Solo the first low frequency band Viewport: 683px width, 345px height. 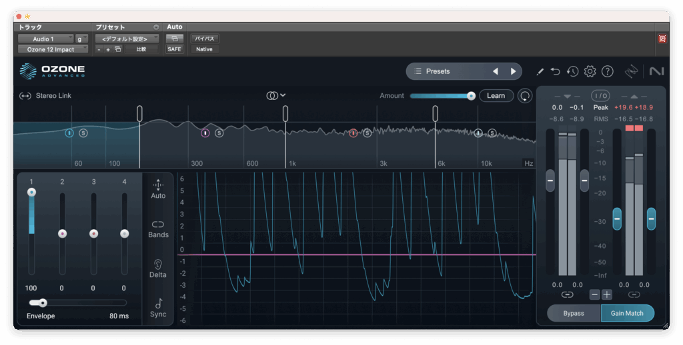tap(83, 133)
